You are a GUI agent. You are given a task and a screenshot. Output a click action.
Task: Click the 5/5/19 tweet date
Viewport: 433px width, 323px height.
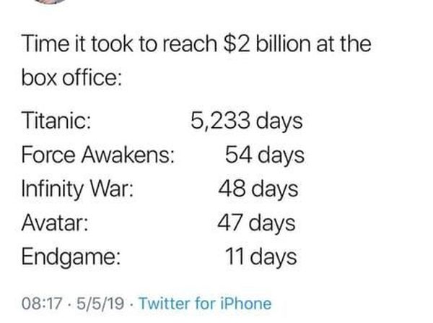pyautogui.click(x=100, y=303)
